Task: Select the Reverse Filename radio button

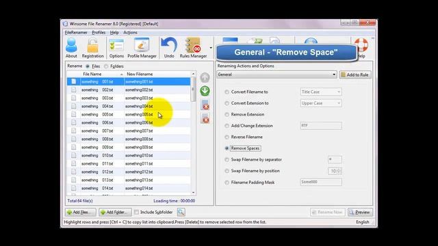Action: (x=227, y=137)
